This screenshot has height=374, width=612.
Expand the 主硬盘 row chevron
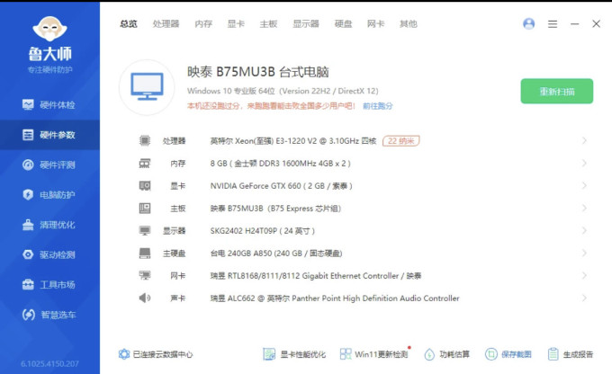pyautogui.click(x=584, y=254)
